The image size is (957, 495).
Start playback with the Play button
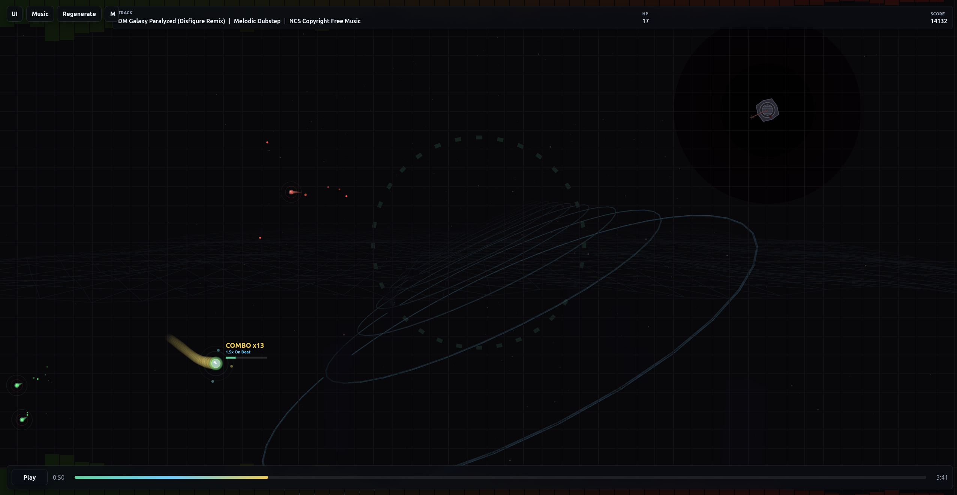click(30, 477)
